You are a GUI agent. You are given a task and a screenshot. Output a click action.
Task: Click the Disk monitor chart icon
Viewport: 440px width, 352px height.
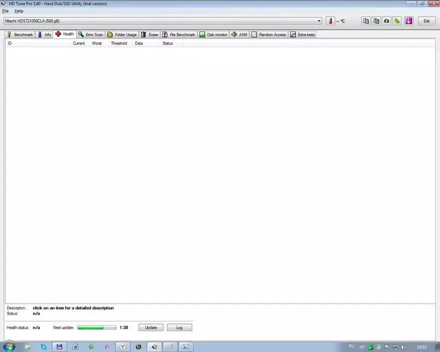tap(202, 35)
